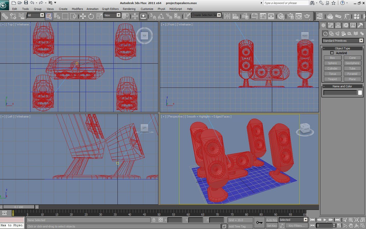Image resolution: width=366 pixels, height=229 pixels.
Task: Toggle the Auto Key mode
Action: (x=271, y=220)
